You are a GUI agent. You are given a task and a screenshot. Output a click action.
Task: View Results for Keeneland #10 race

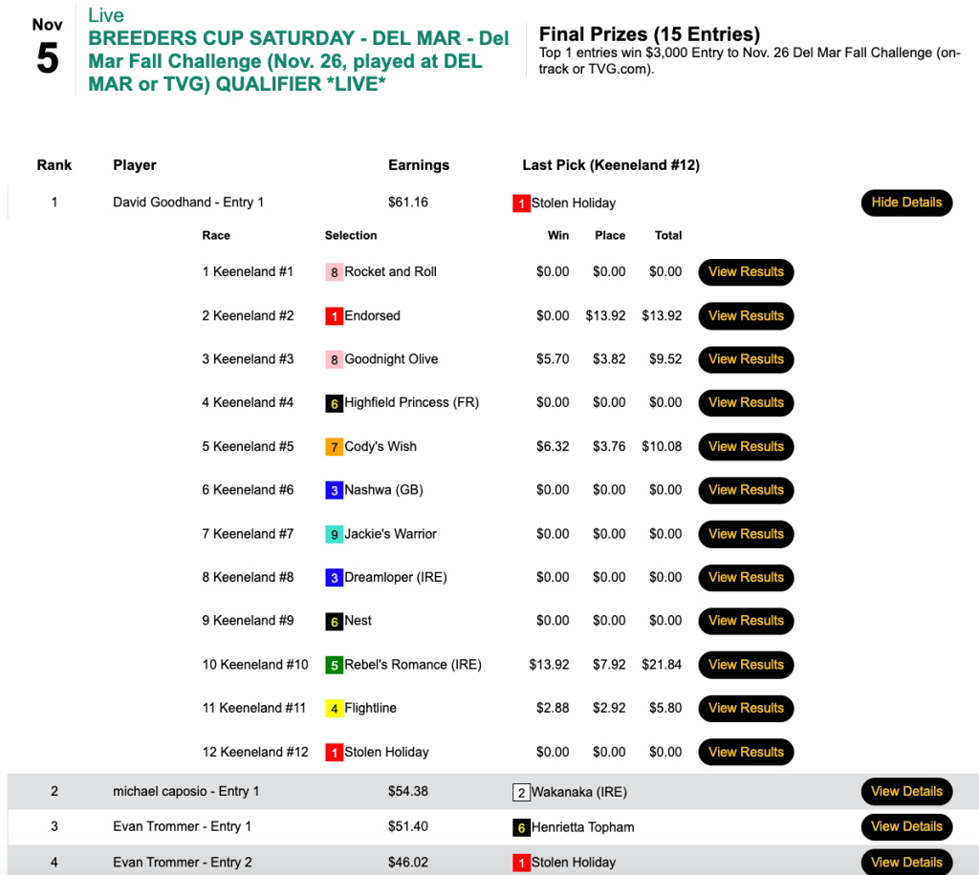click(x=746, y=665)
